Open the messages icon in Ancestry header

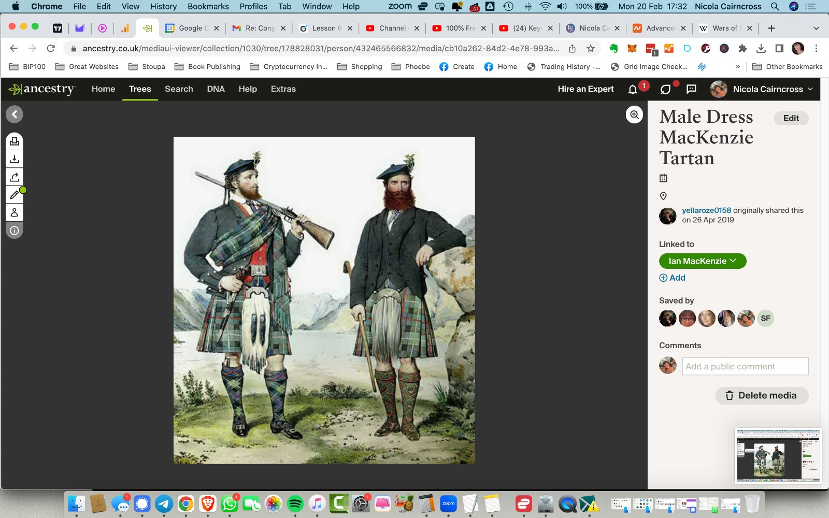pos(691,89)
